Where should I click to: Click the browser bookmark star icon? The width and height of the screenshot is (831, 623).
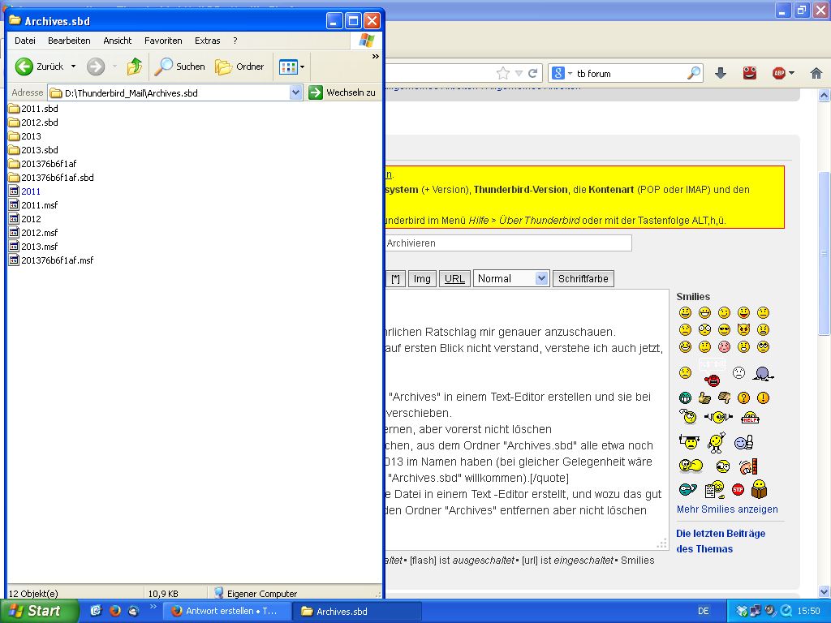(502, 73)
